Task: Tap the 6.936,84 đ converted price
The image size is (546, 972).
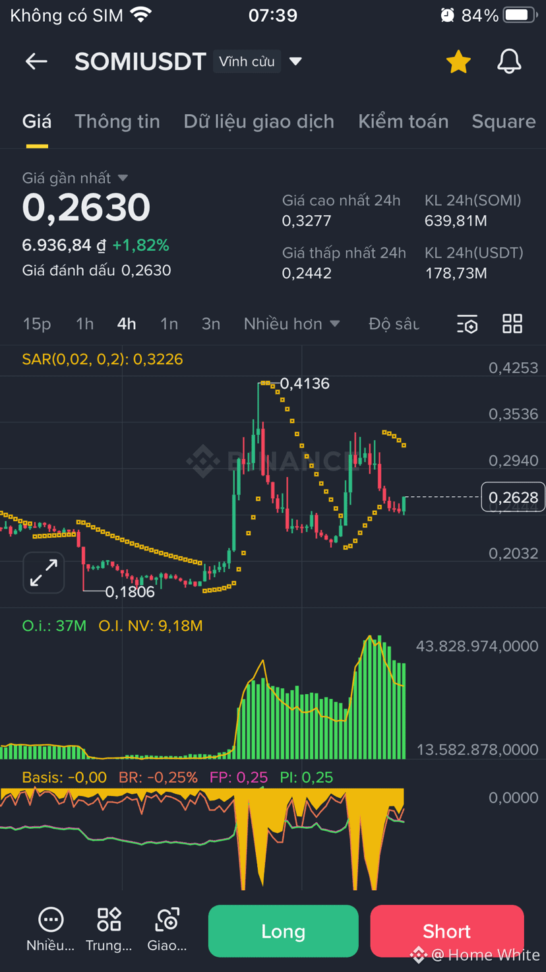Action: tap(64, 245)
